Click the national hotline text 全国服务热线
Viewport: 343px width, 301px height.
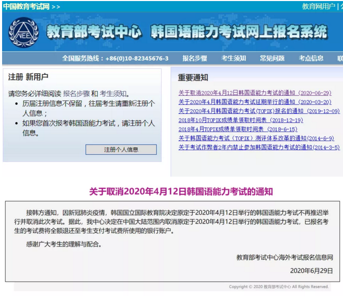115,59
